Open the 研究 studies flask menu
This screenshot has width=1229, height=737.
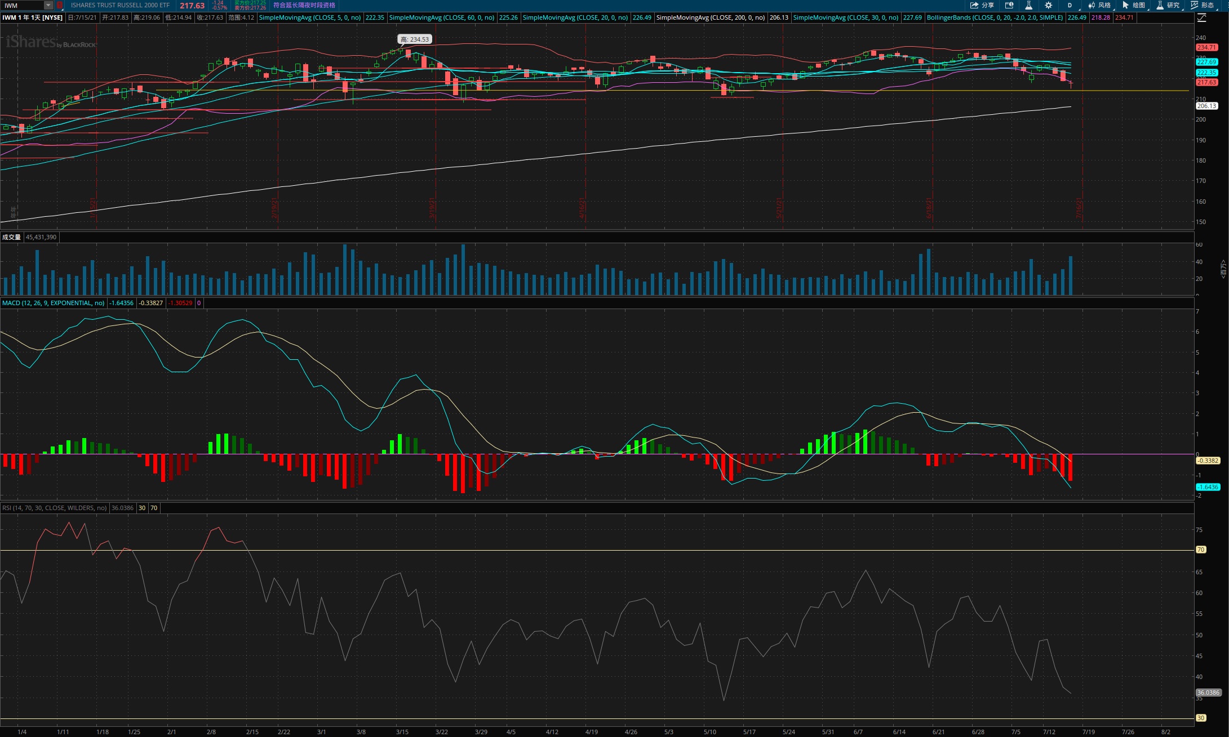click(1168, 5)
